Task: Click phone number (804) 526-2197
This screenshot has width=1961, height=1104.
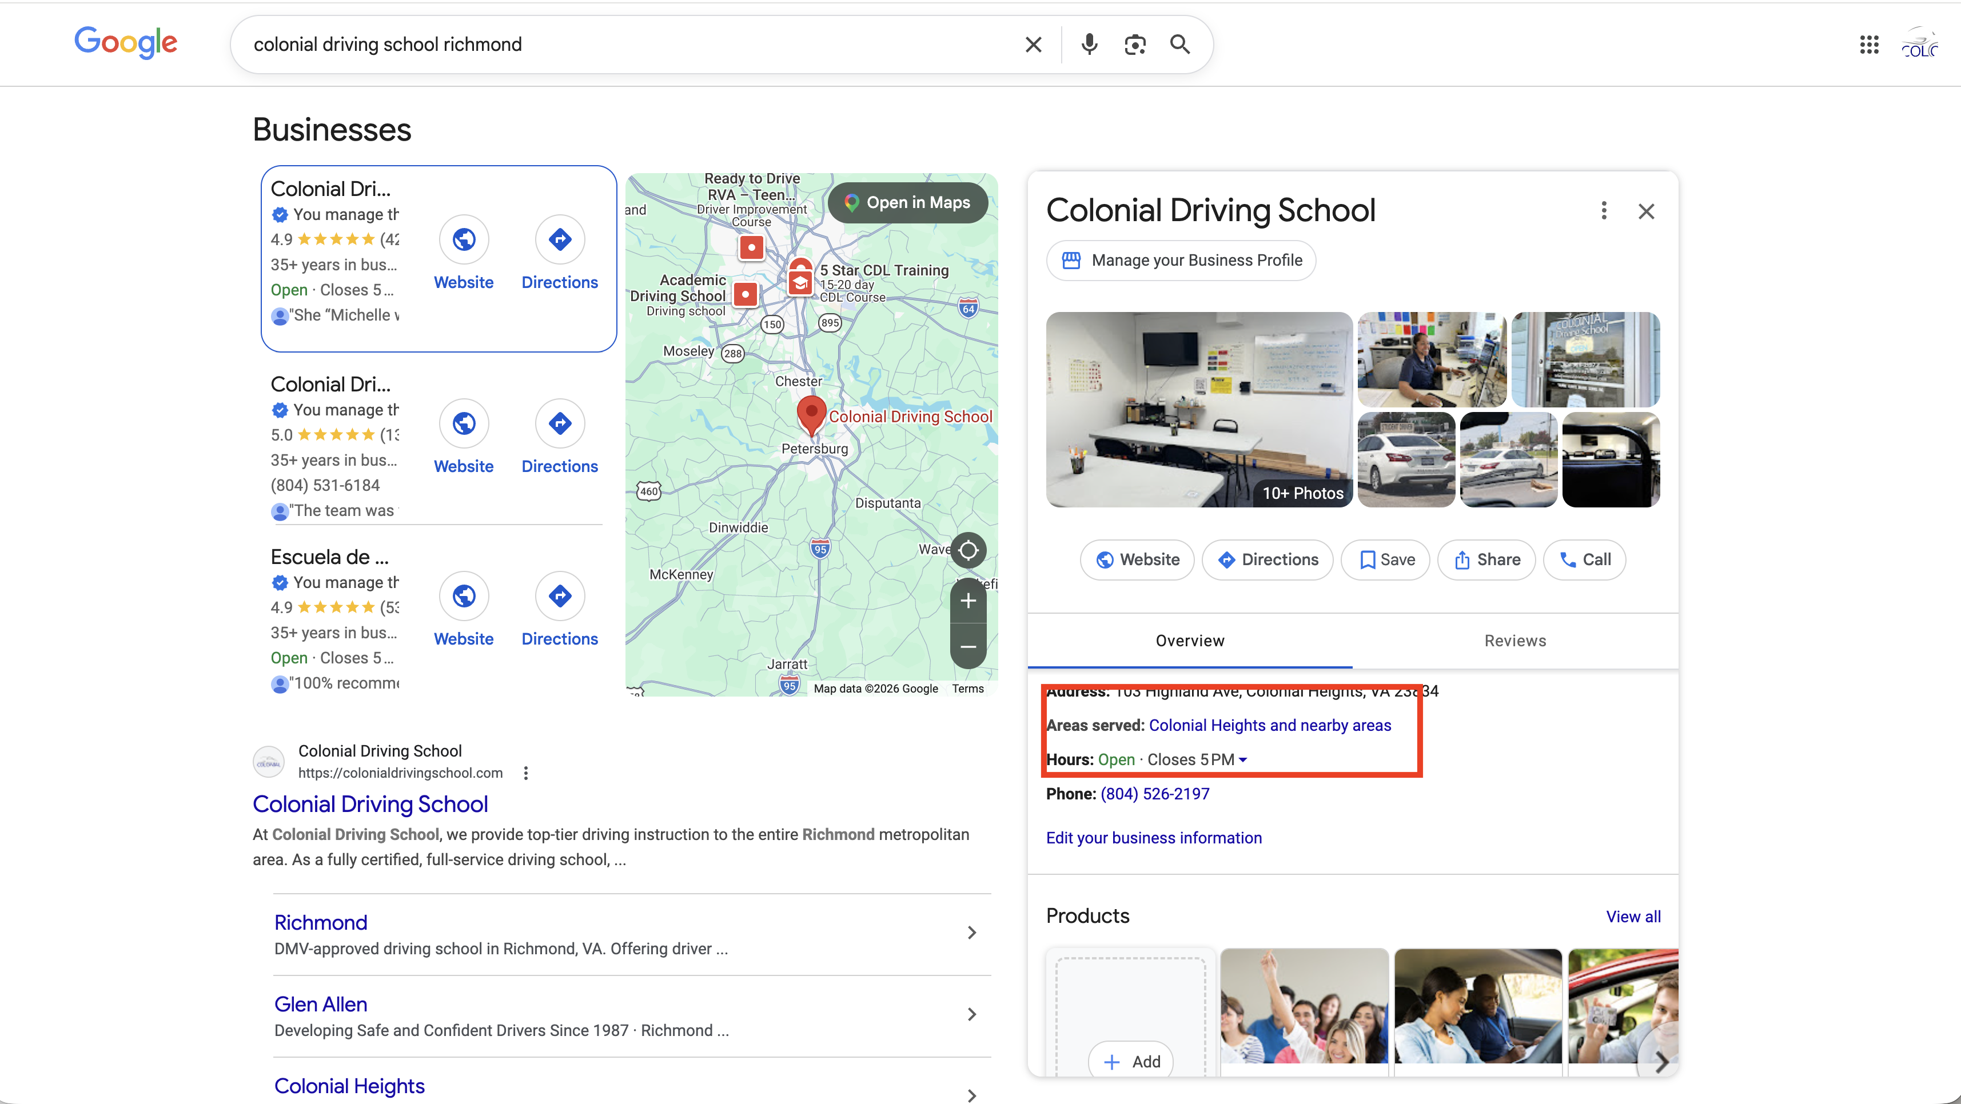Action: coord(1154,794)
